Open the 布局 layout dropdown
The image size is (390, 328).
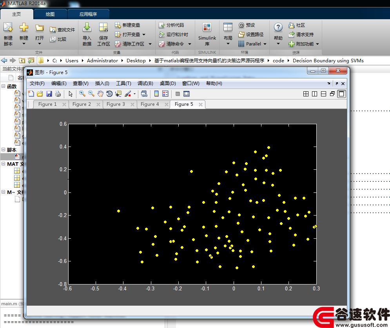pyautogui.click(x=228, y=44)
